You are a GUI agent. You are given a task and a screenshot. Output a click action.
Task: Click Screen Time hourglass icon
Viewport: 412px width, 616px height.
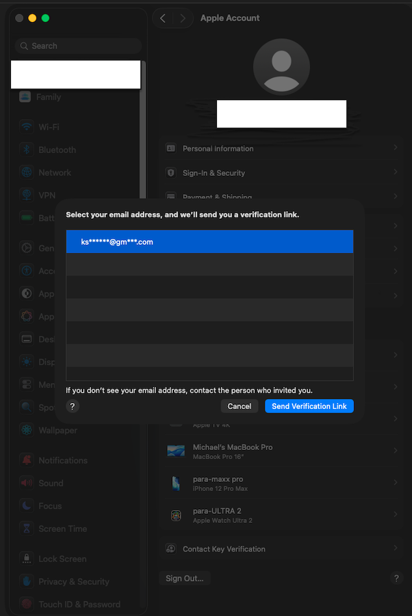[x=26, y=529]
